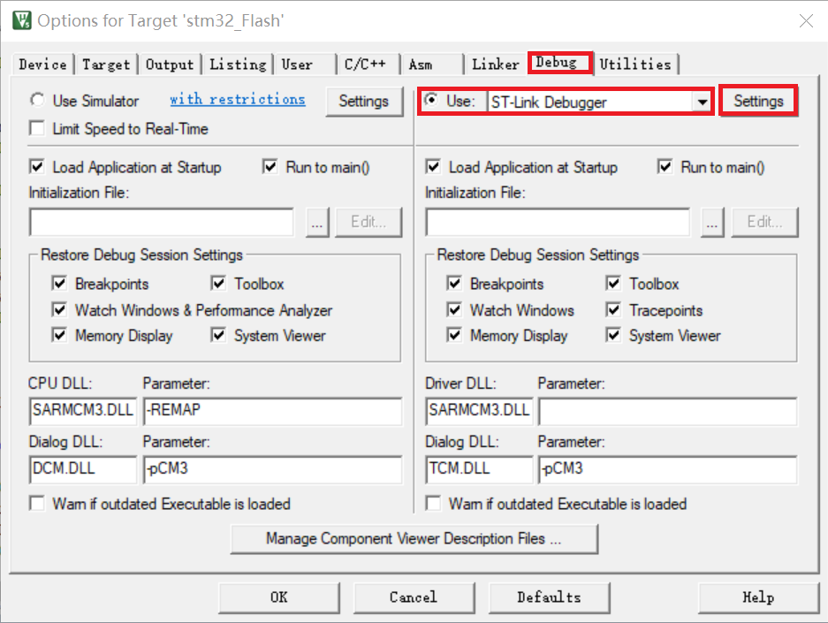
Task: Open the Help button
Action: pos(758,597)
